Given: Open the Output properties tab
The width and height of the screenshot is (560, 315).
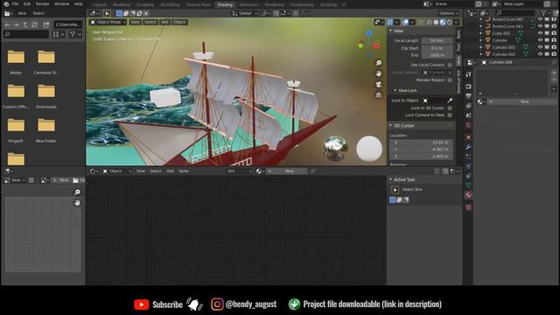Looking at the screenshot, I should pos(469,96).
